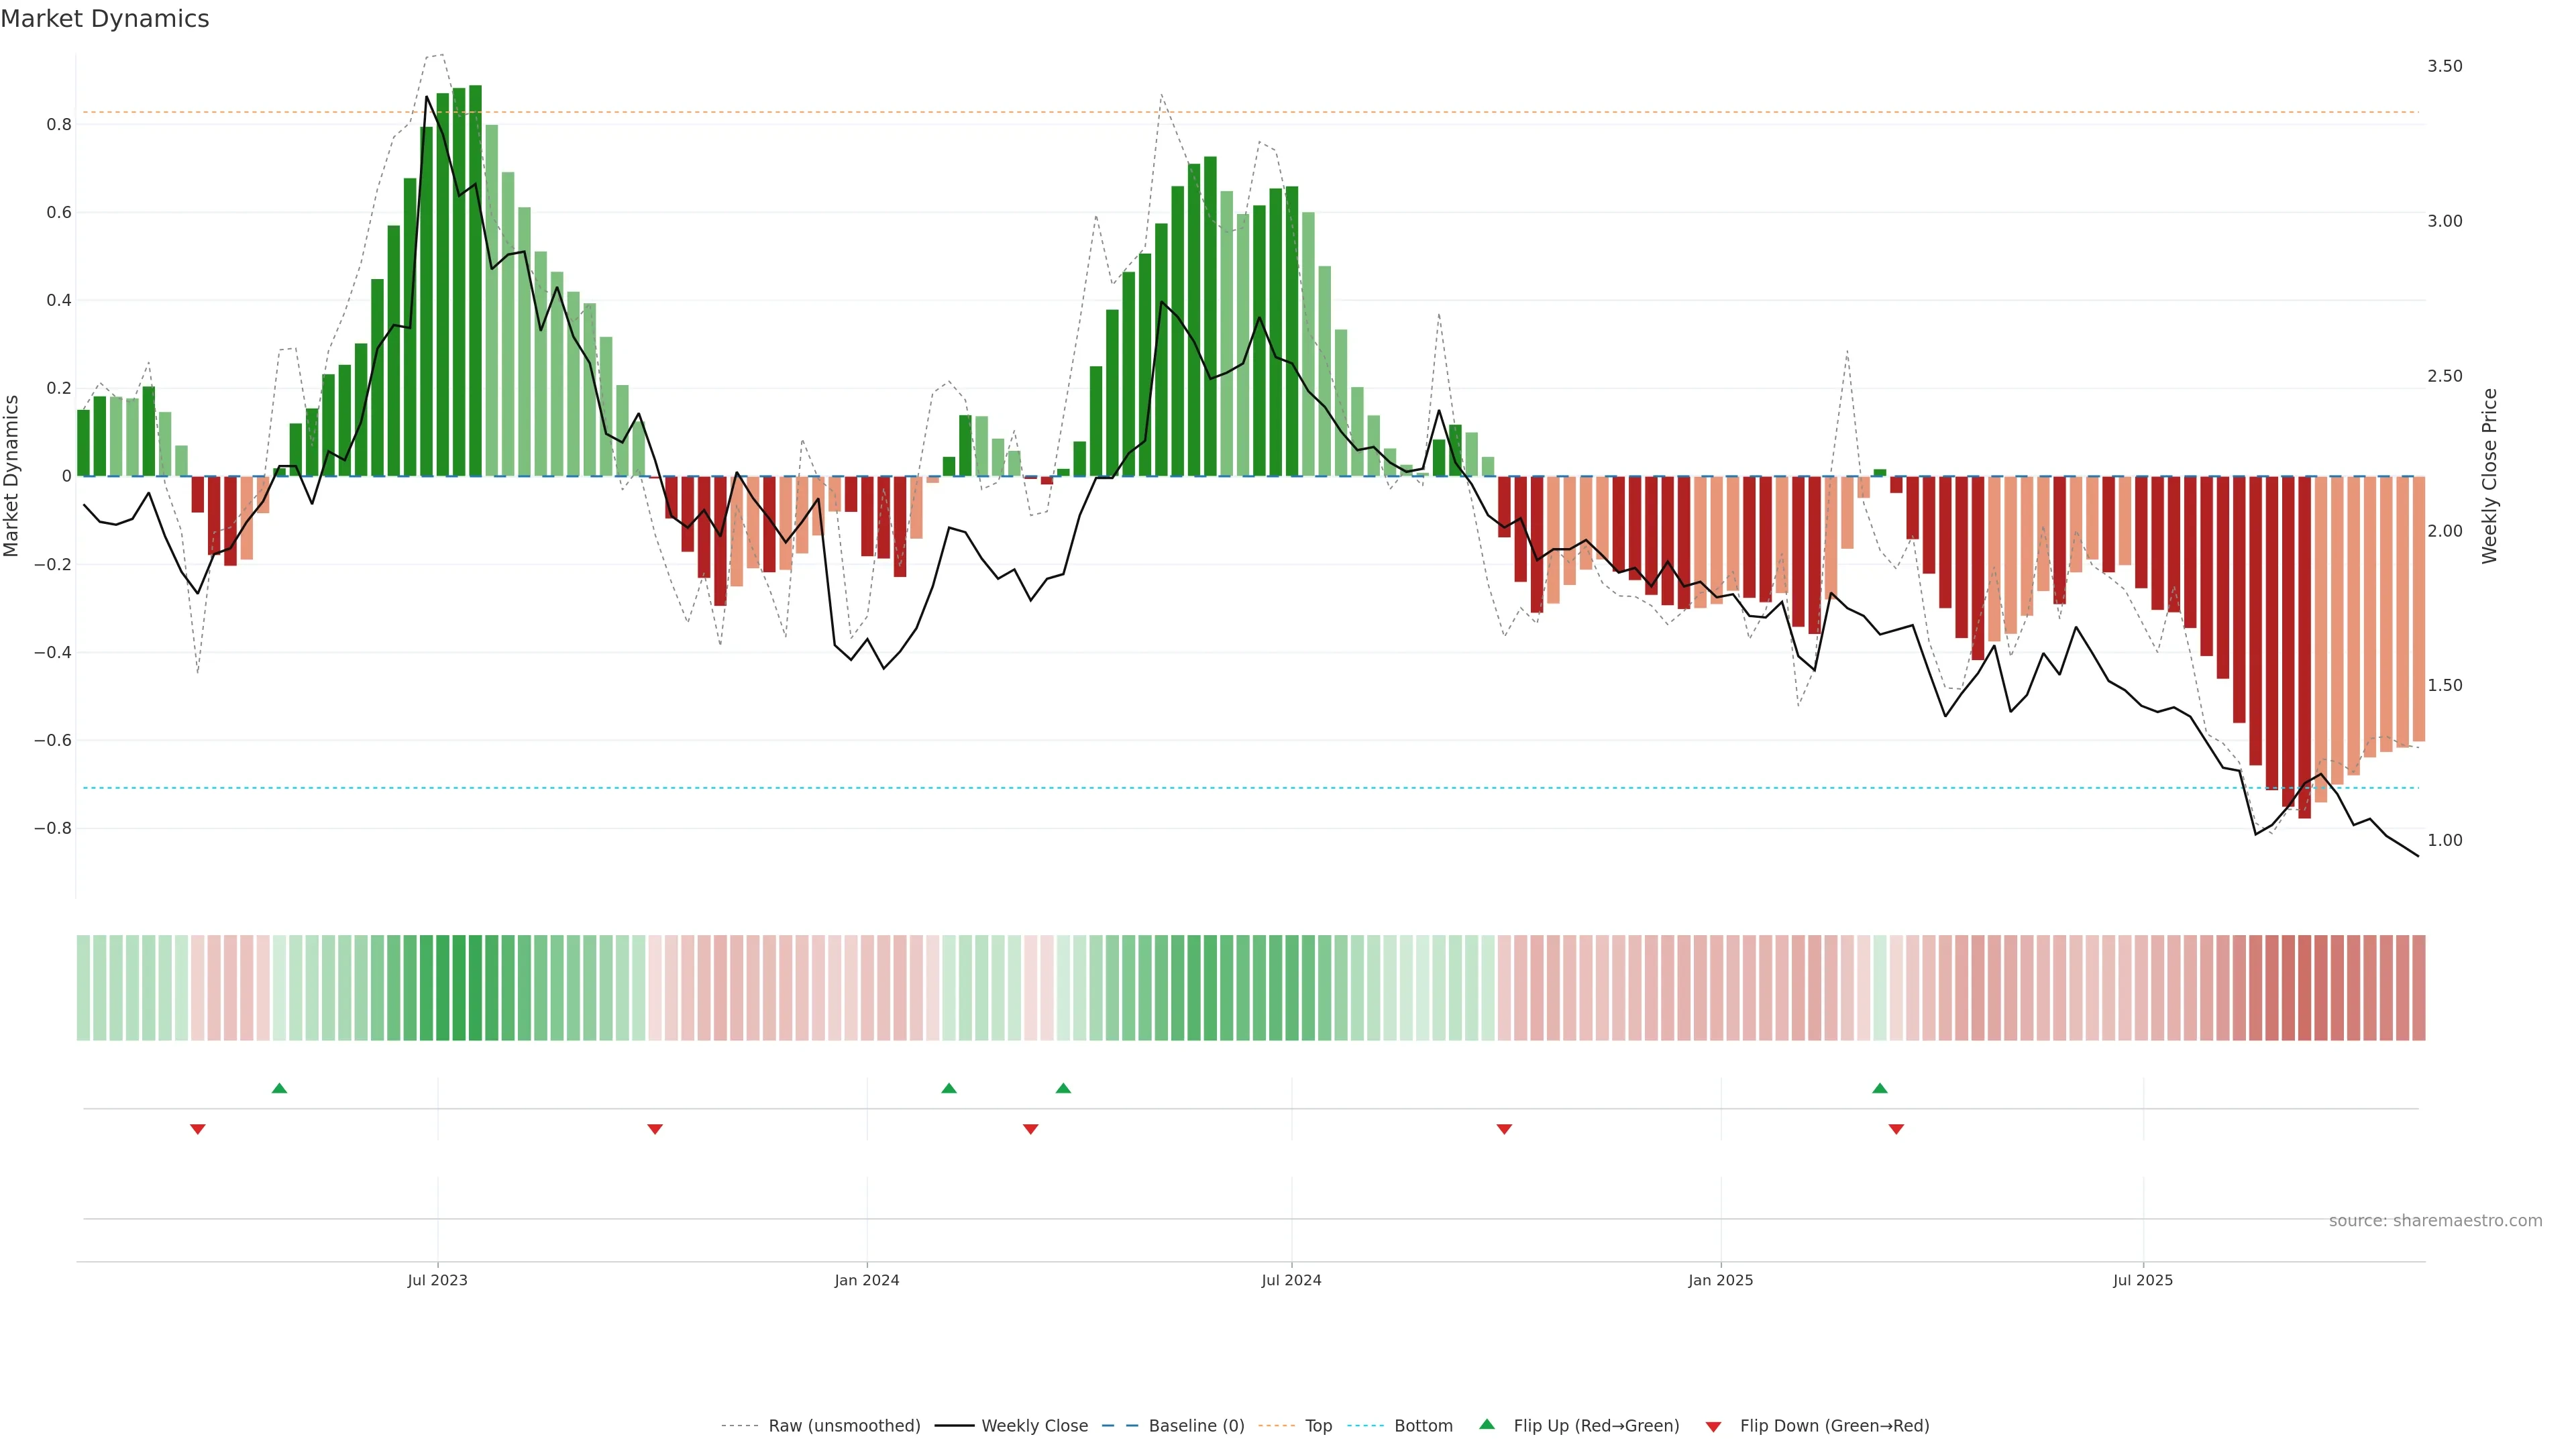
Task: Click the red flip-down marker between Jul 2023 and Jan 2024
Action: point(655,1129)
